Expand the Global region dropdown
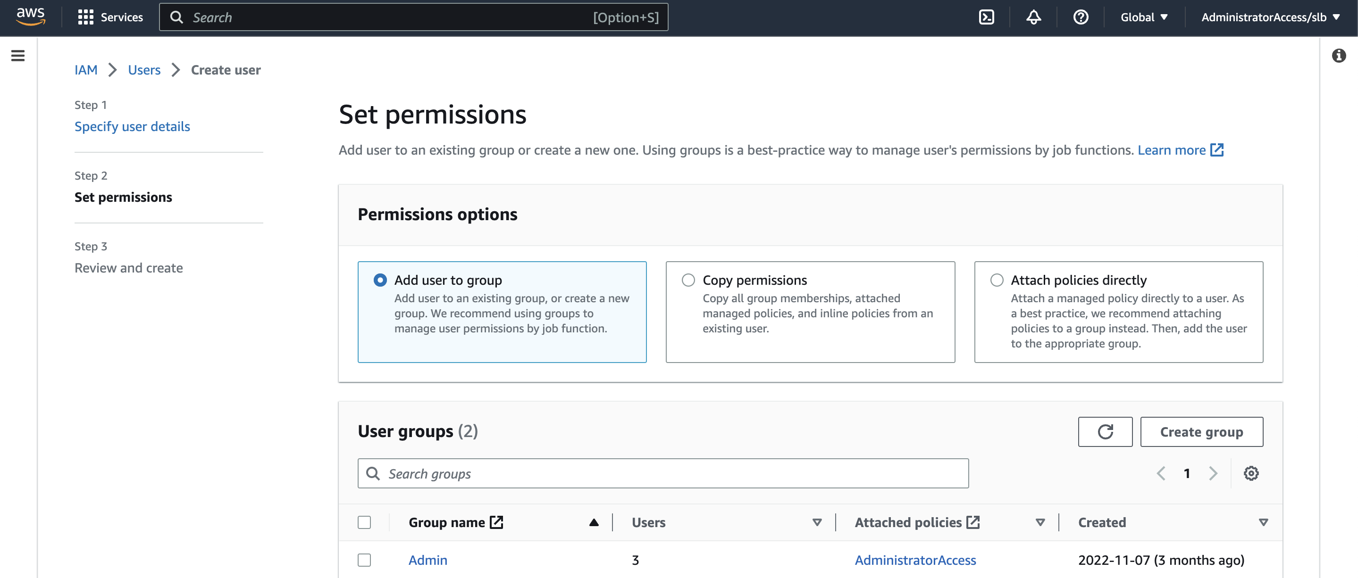The width and height of the screenshot is (1358, 578). (1143, 17)
